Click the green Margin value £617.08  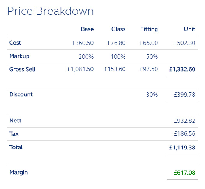(x=184, y=173)
